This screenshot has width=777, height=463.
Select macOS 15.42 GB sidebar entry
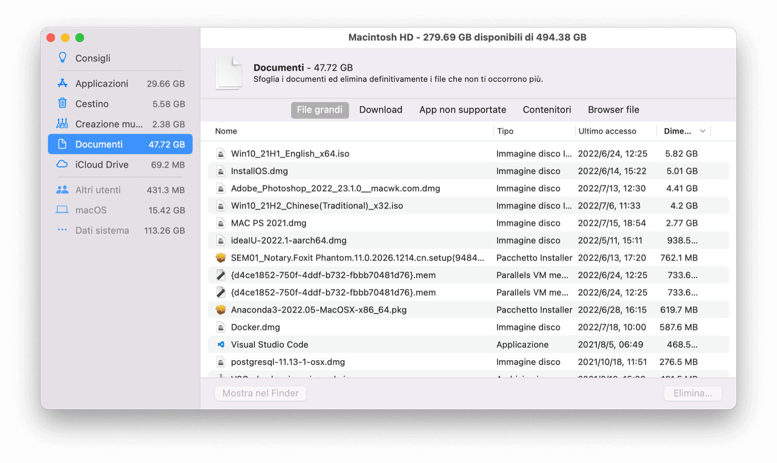[x=120, y=210]
